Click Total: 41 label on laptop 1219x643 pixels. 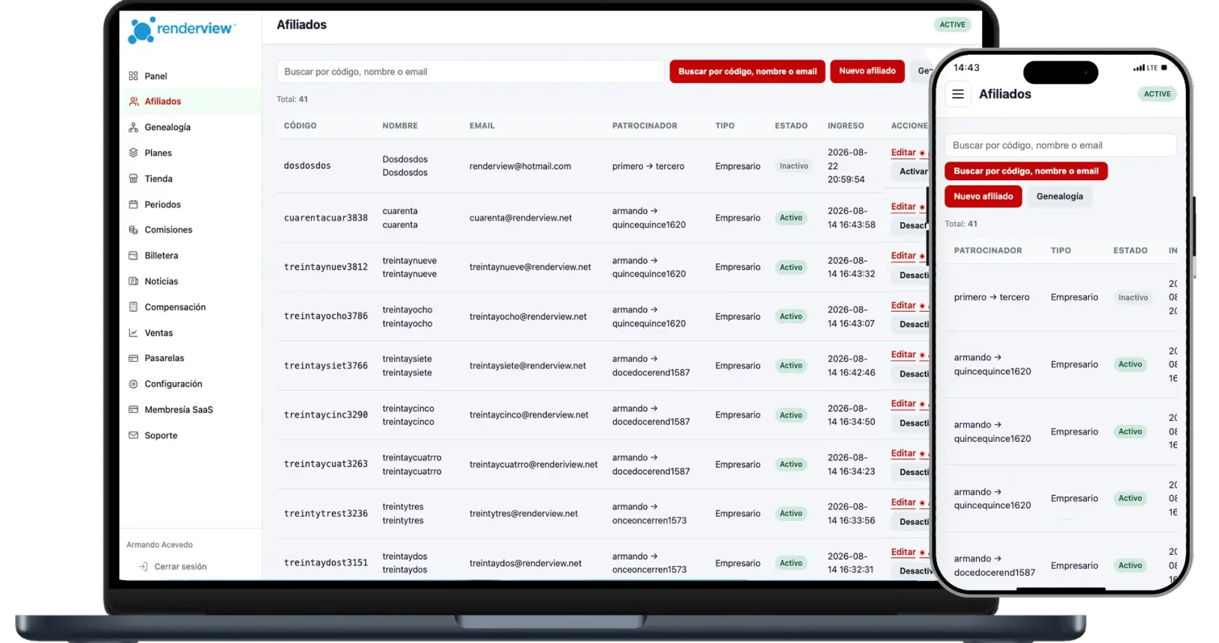(x=292, y=99)
